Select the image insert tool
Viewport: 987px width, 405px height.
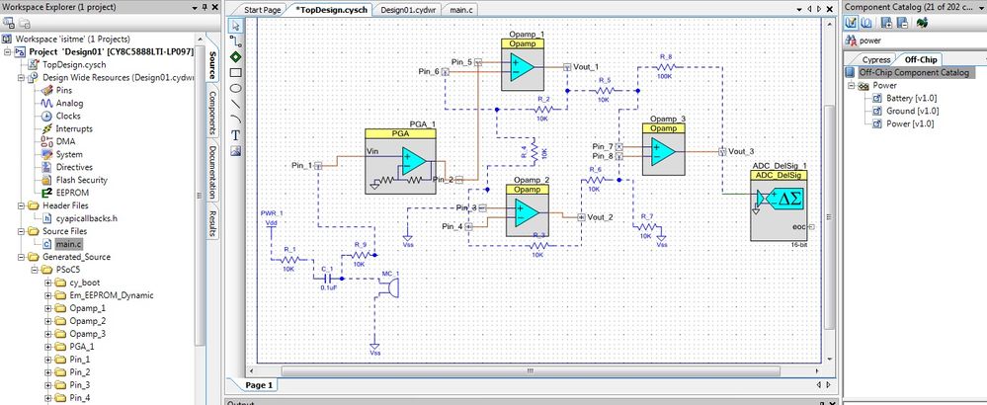click(236, 150)
